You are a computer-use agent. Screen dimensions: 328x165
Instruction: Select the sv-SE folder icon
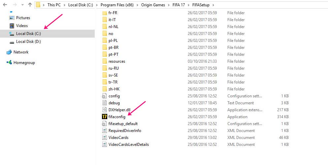(105, 75)
